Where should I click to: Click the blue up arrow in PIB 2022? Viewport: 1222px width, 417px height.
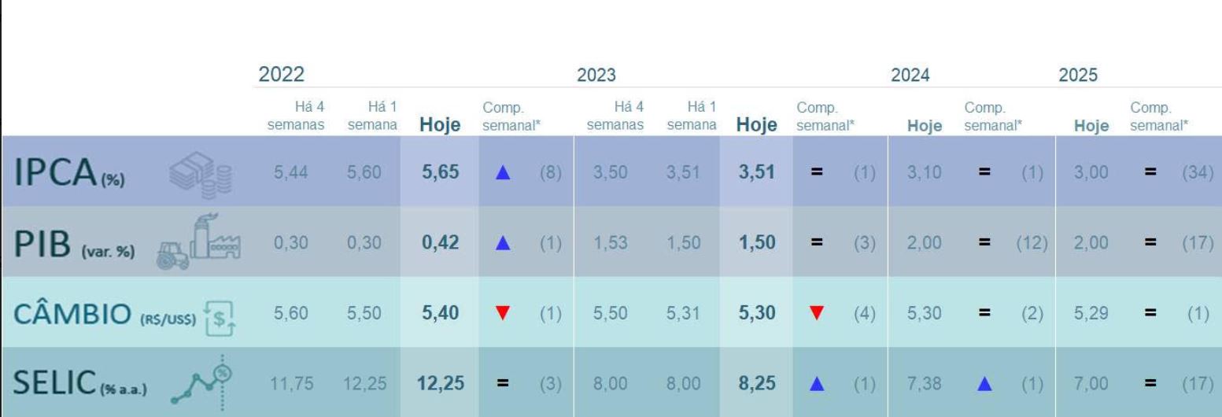(504, 243)
